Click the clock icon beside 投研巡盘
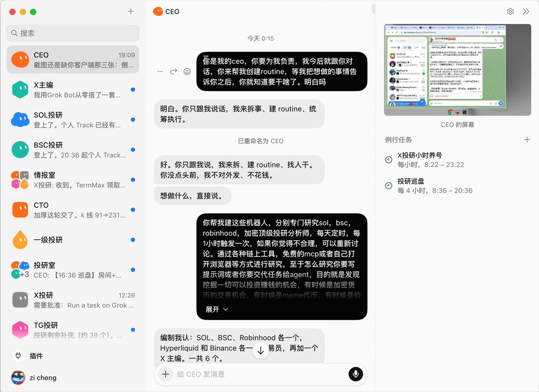This screenshot has height=392, width=539. 388,185
